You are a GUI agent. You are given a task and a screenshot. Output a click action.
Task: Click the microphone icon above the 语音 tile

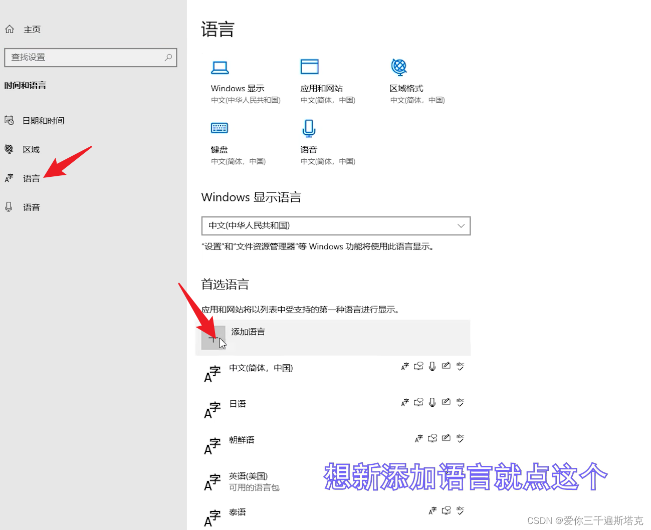pyautogui.click(x=309, y=128)
